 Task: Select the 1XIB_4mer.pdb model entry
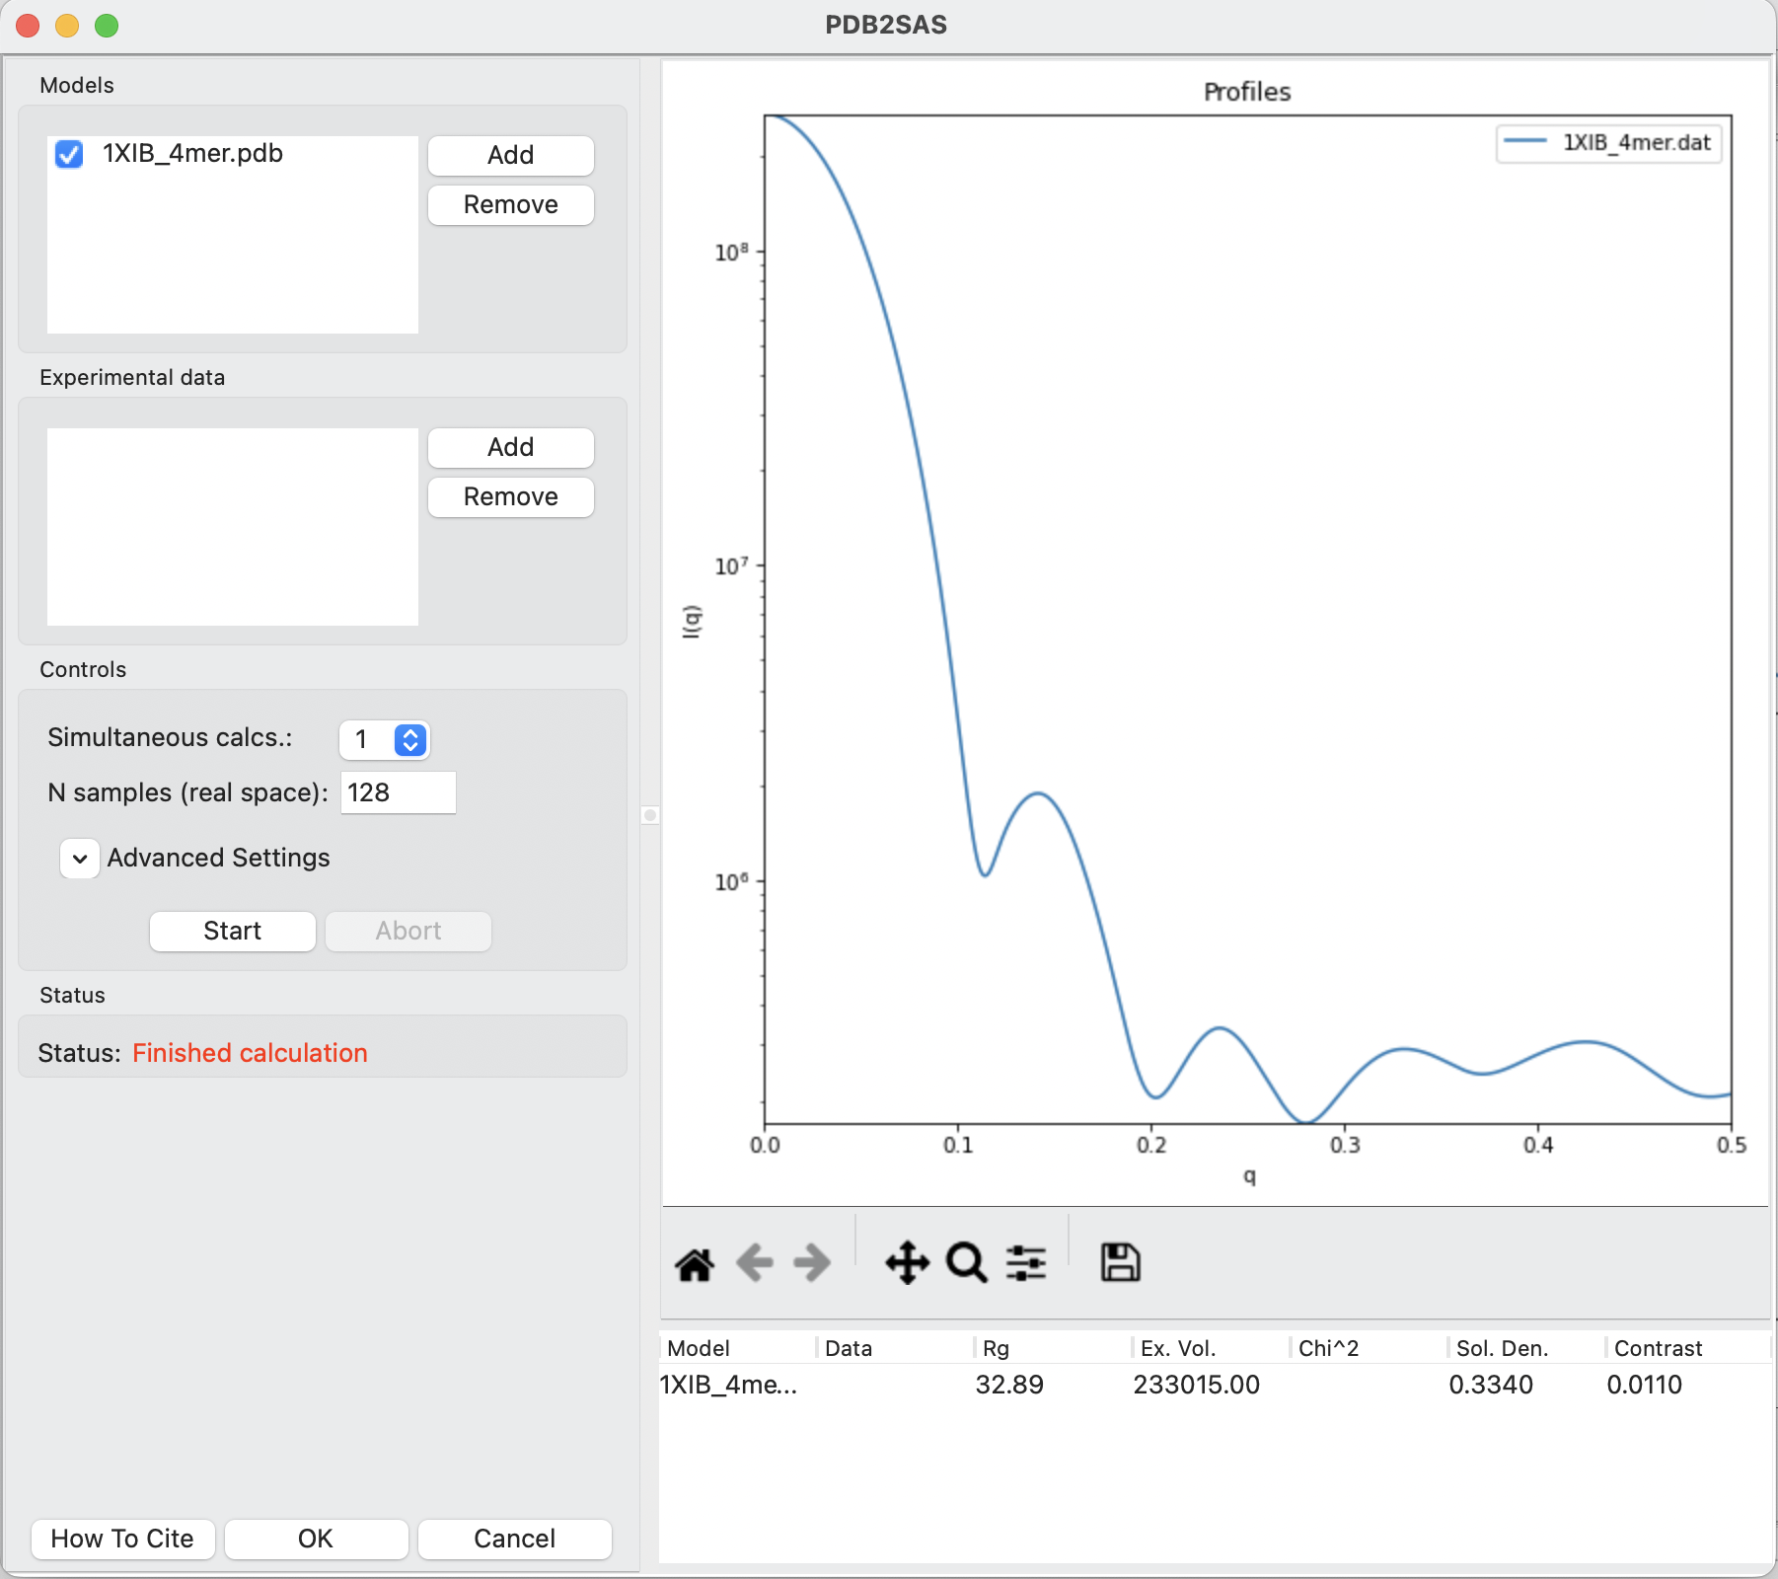pos(192,154)
